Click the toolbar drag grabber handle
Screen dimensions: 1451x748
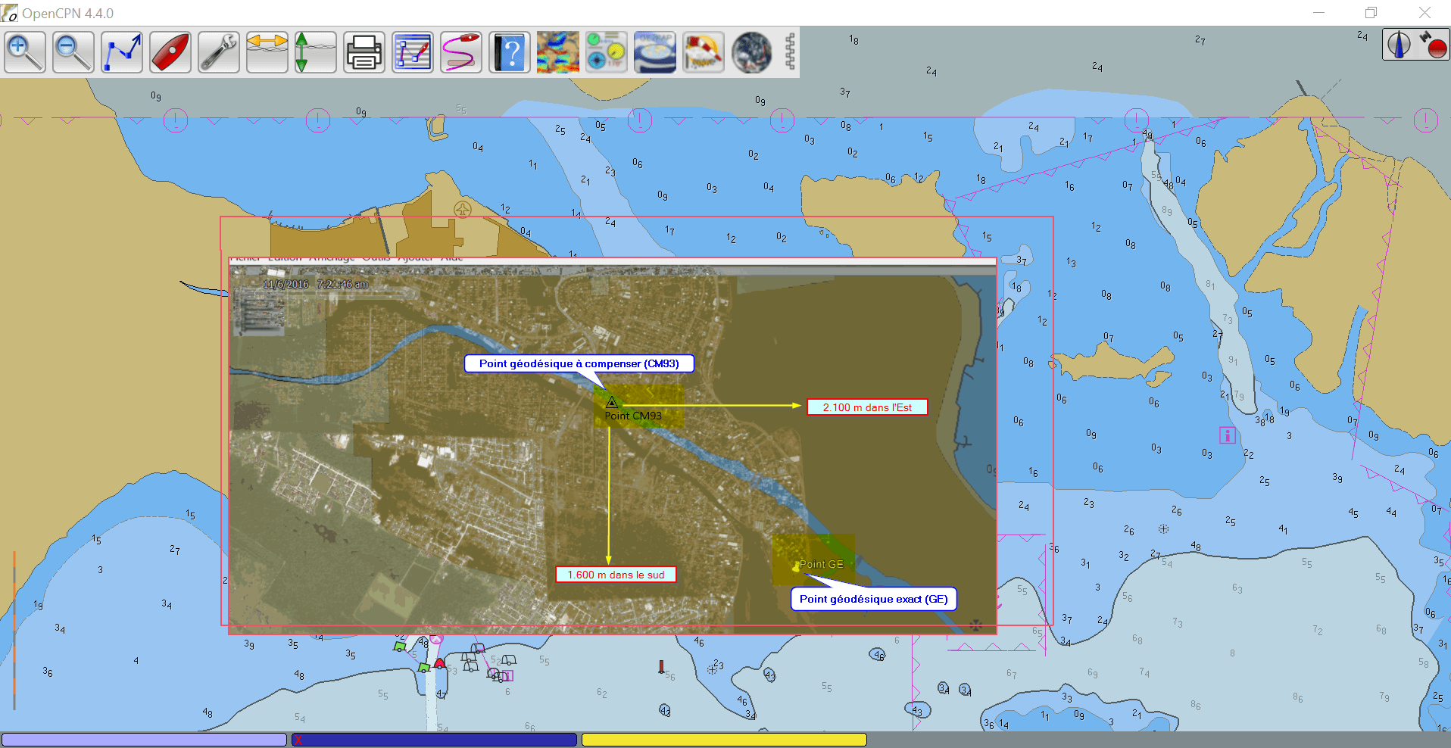[x=790, y=52]
